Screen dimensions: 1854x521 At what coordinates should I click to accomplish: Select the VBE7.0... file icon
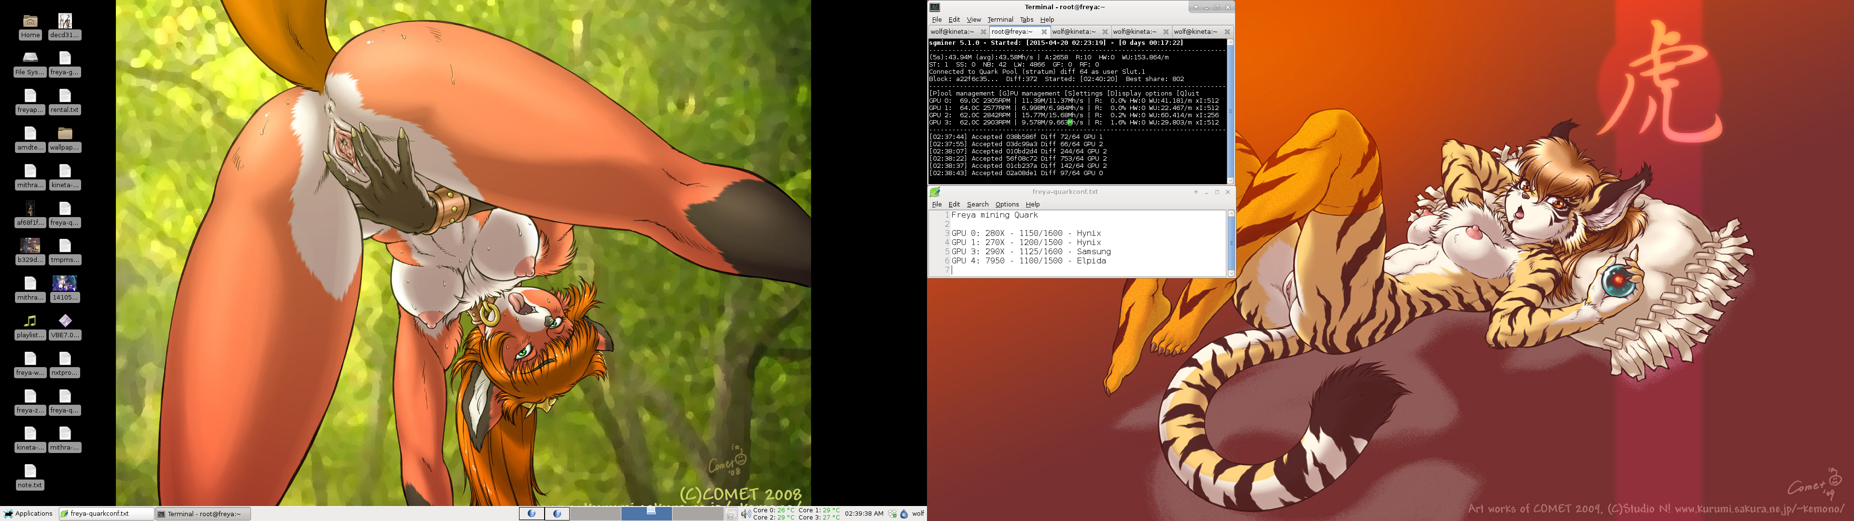click(65, 327)
